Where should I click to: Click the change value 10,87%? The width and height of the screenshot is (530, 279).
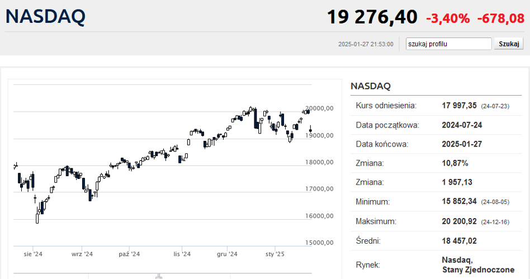coord(455,163)
